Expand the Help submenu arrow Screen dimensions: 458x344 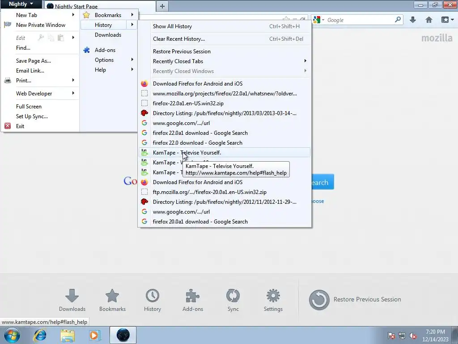[x=132, y=69]
